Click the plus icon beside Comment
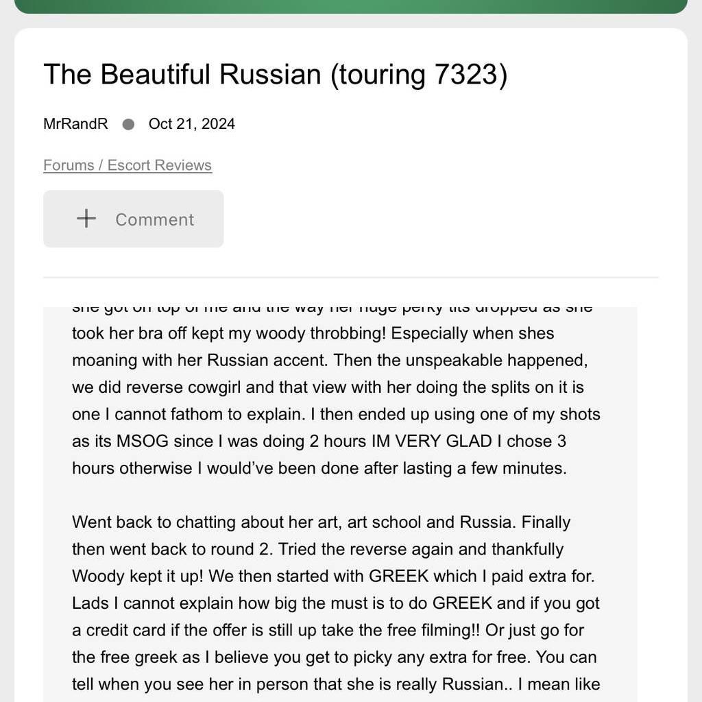This screenshot has width=702, height=702. (86, 219)
